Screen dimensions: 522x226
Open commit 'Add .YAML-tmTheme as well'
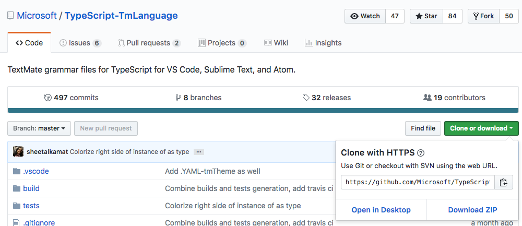[213, 171]
